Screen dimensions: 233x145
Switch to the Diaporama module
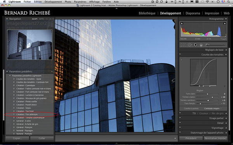click(193, 13)
